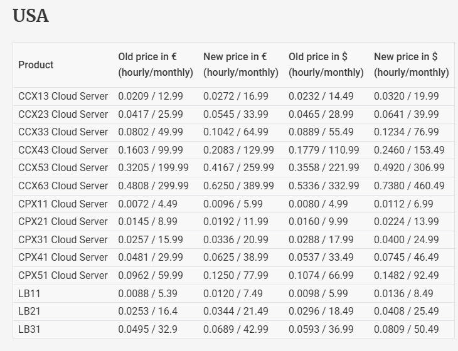The height and width of the screenshot is (351, 458).
Task: Click the 0.0625 / 38.99 price cell
Action: (x=235, y=258)
